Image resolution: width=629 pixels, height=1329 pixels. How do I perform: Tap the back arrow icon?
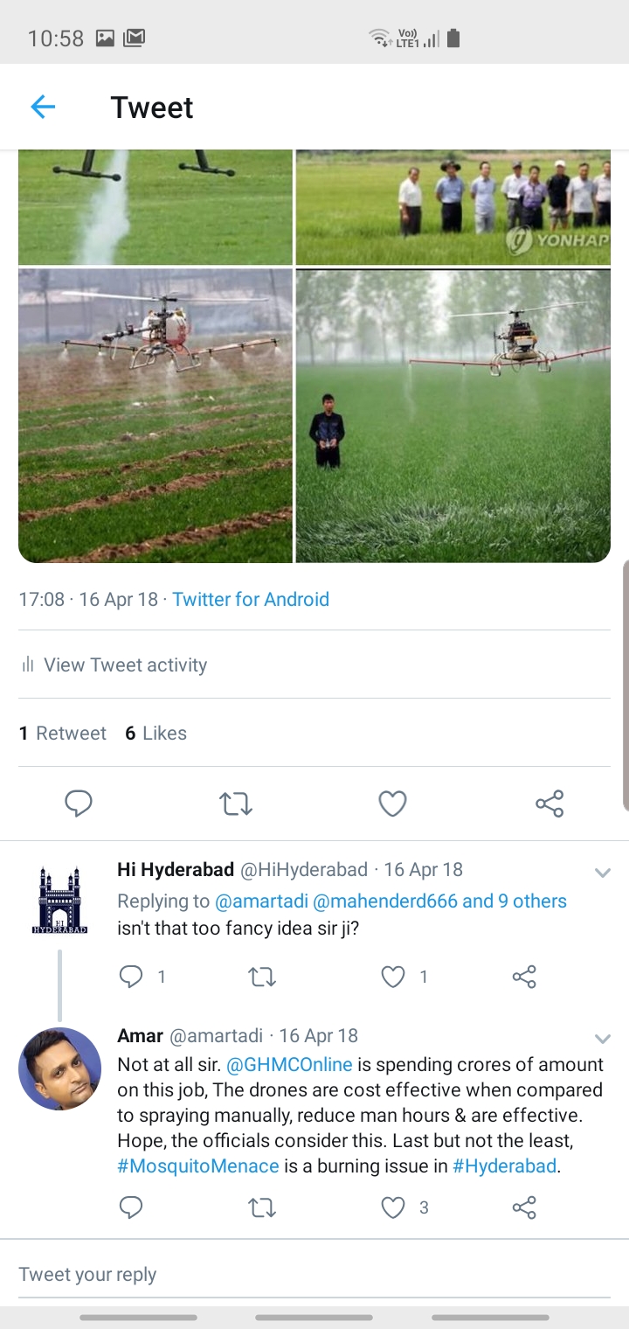pos(43,107)
